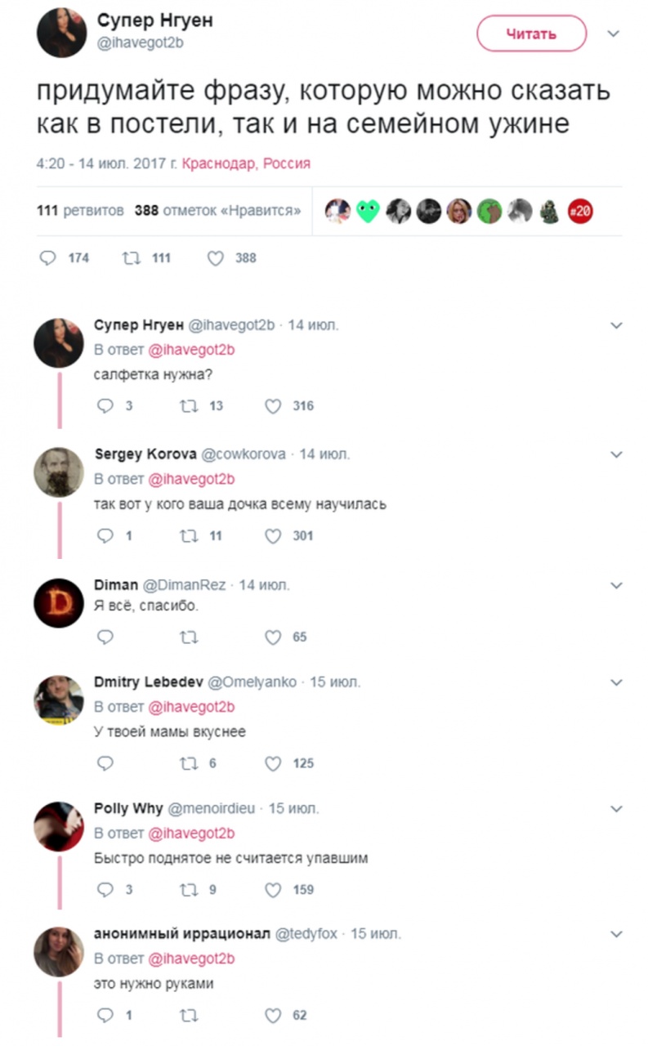Viewport: 648px width, 1046px height.
Task: Like the reply "салфетка нужна?"
Action: 273,406
